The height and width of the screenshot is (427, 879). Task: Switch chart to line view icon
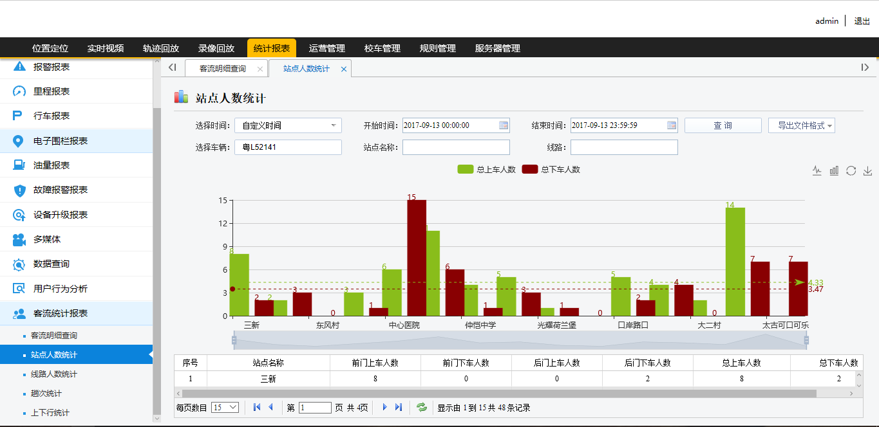[817, 170]
